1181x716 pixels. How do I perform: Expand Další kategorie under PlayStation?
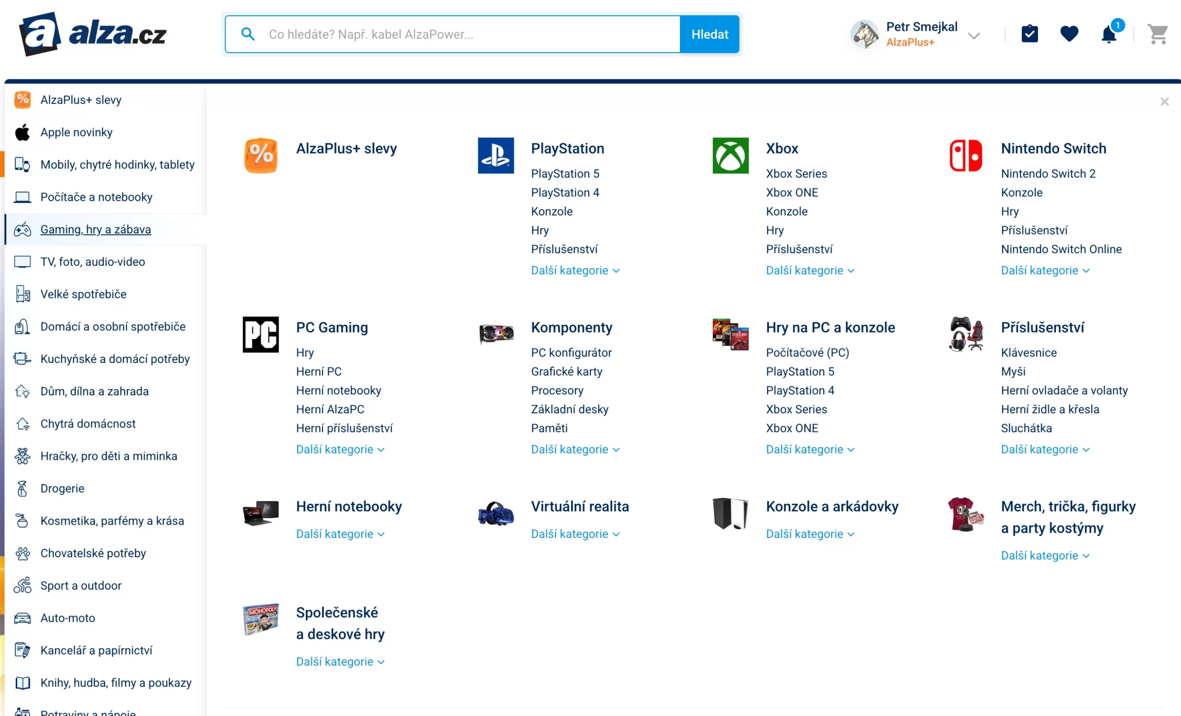(x=575, y=270)
